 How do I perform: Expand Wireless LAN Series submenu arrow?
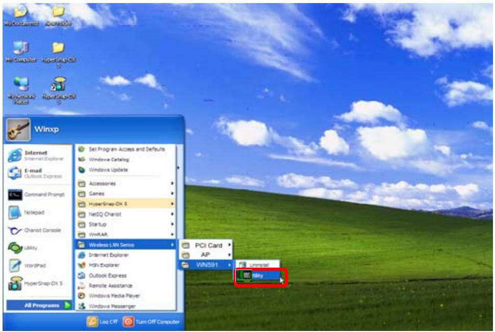[x=172, y=245]
